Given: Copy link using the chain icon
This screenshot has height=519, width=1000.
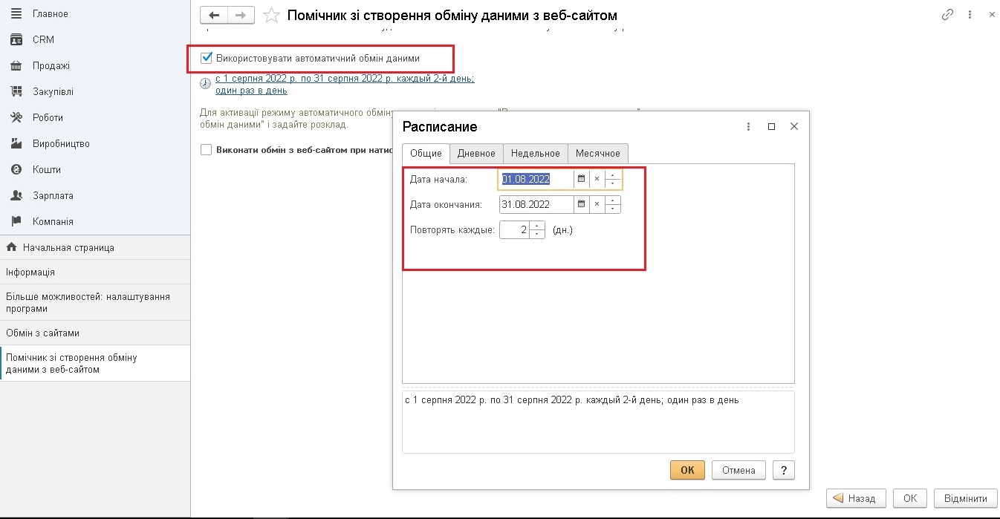Looking at the screenshot, I should [x=947, y=15].
